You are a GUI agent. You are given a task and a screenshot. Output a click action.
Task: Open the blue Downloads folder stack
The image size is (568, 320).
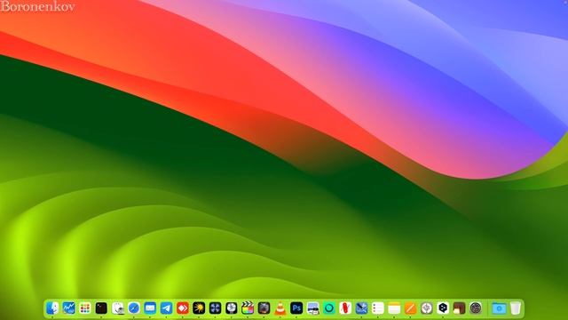pos(499,308)
